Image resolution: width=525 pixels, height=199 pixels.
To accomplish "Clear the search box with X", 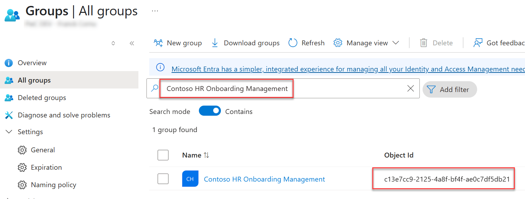I will (411, 89).
